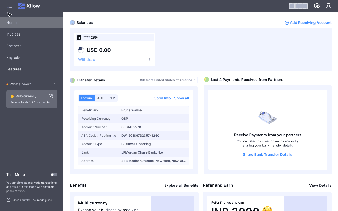Screen dimensions: 338x211
Task: Click Show all transfer details
Action: tap(181, 98)
